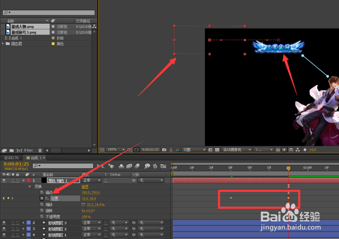This screenshot has width=339, height=239.
Task: Select the 合成 1 timeline tab
Action: pyautogui.click(x=34, y=158)
